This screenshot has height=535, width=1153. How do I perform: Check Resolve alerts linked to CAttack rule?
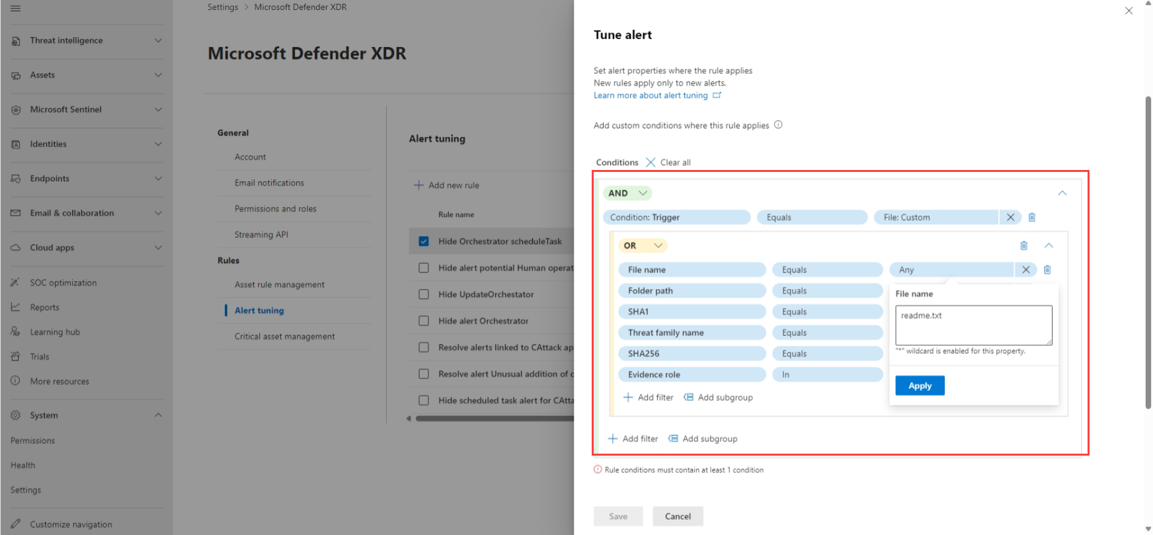(x=424, y=347)
